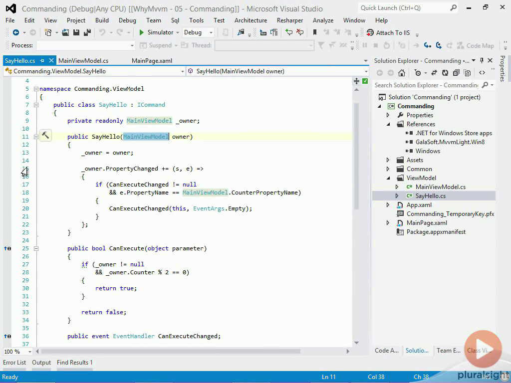The width and height of the screenshot is (511, 383).
Task: Expand the Properties node in Solution Explorer
Action: 388,115
